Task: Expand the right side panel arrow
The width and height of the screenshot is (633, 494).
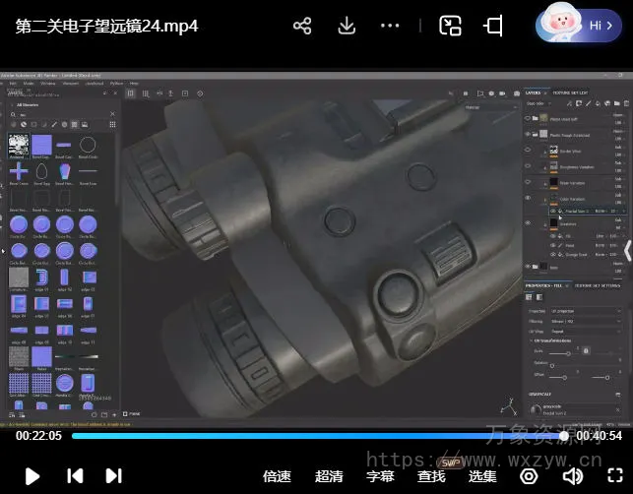Action: [627, 251]
